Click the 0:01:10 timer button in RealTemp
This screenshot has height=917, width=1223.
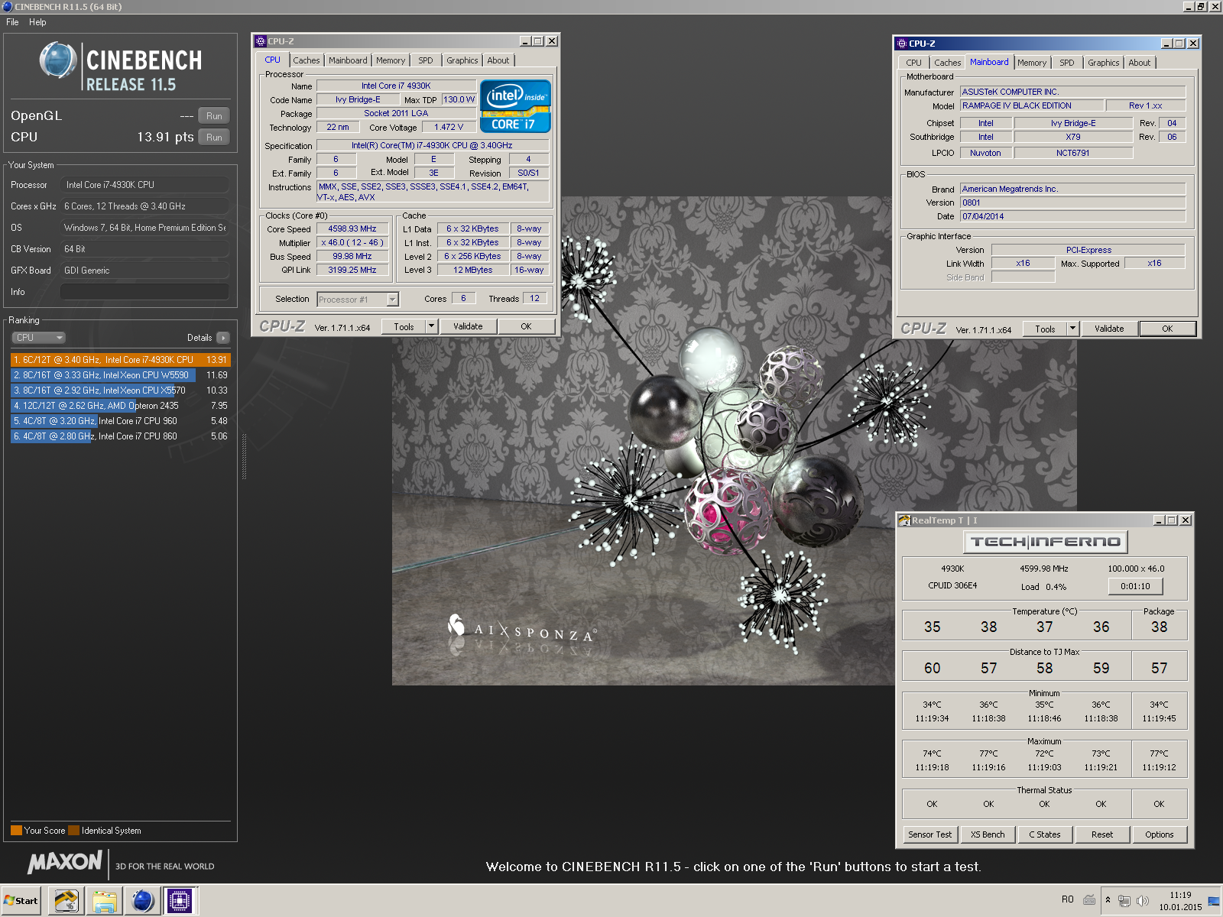pos(1135,586)
